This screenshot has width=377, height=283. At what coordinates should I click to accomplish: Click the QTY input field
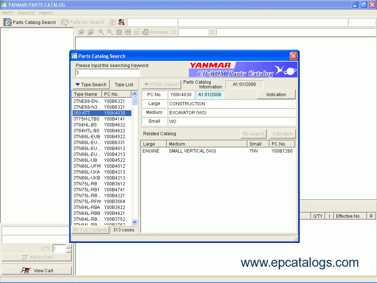(x=59, y=249)
